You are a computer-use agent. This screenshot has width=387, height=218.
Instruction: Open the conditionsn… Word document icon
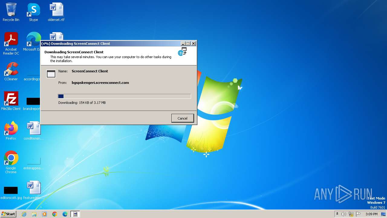(x=34, y=131)
